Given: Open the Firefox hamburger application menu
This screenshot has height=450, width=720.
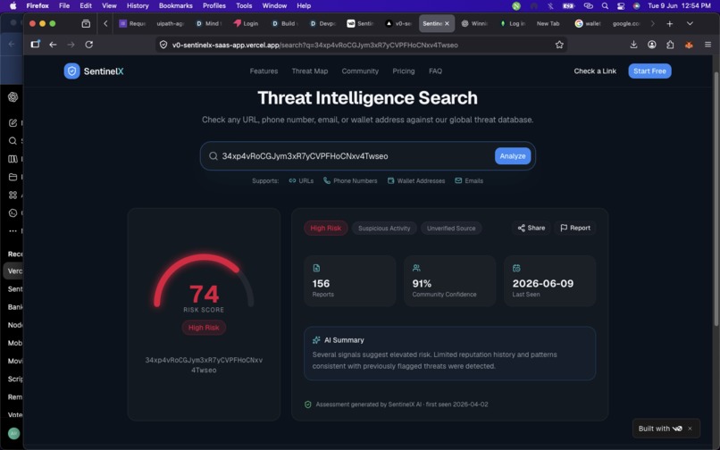Looking at the screenshot, I should 707,45.
